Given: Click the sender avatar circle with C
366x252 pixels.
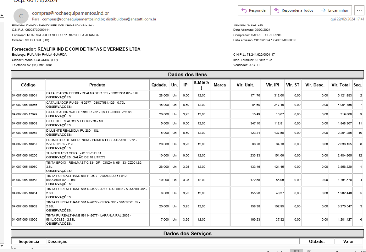Looking at the screenshot, I should coord(21,16).
